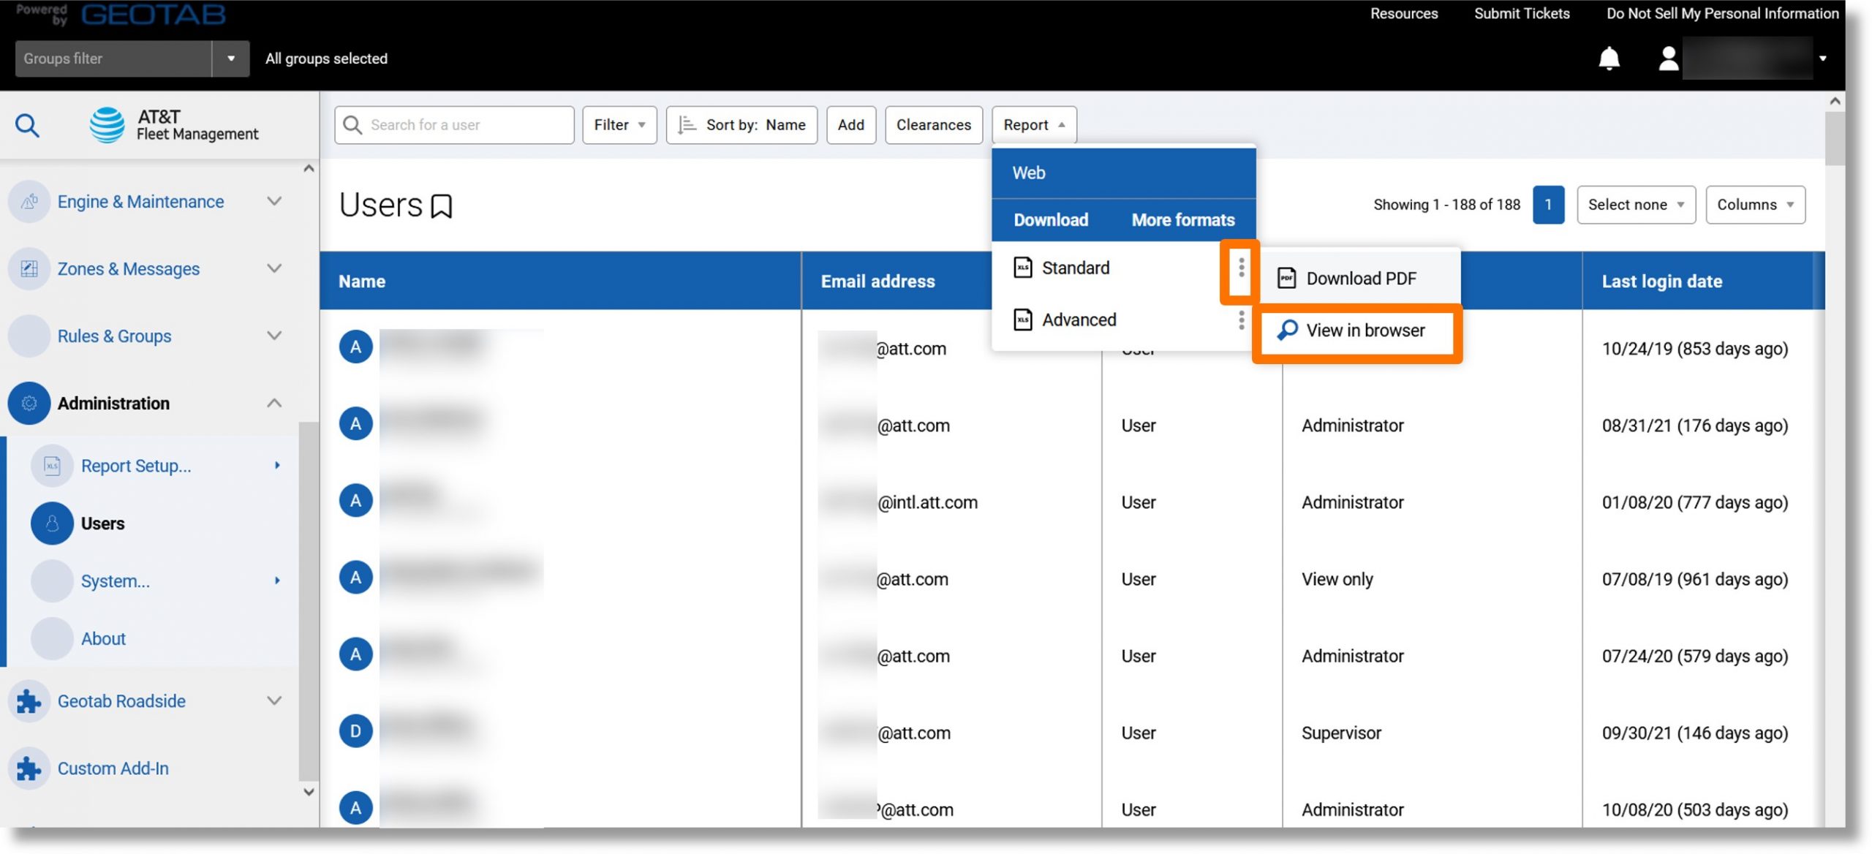Expand the user account dropdown arrow
Viewport: 1872px width, 854px height.
(1823, 57)
